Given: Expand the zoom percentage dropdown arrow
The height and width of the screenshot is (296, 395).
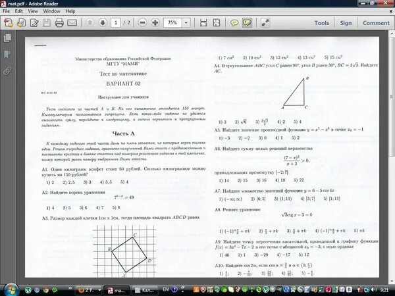Looking at the screenshot, I should coord(186,22).
